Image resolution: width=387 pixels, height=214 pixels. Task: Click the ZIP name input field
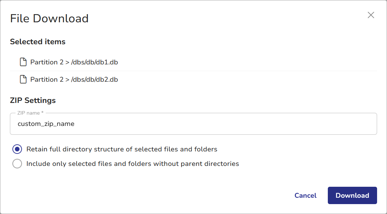click(x=193, y=124)
